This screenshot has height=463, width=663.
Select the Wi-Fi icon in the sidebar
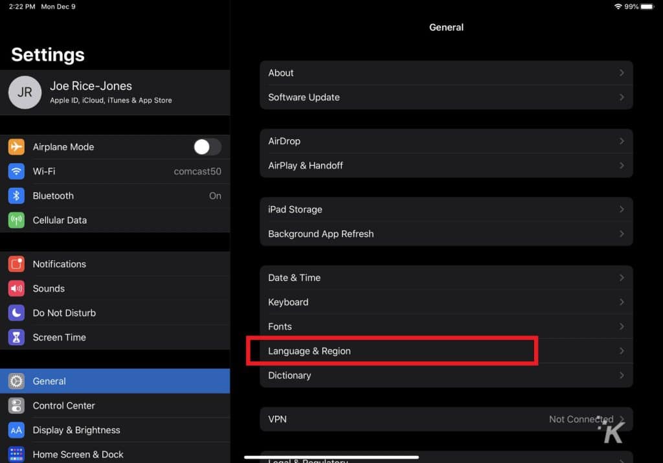[16, 171]
